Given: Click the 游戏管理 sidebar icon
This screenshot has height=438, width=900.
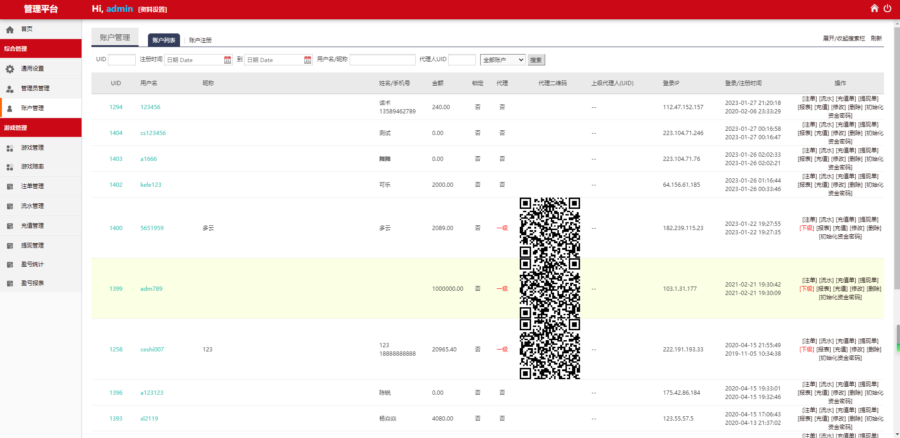Looking at the screenshot, I should pyautogui.click(x=10, y=148).
